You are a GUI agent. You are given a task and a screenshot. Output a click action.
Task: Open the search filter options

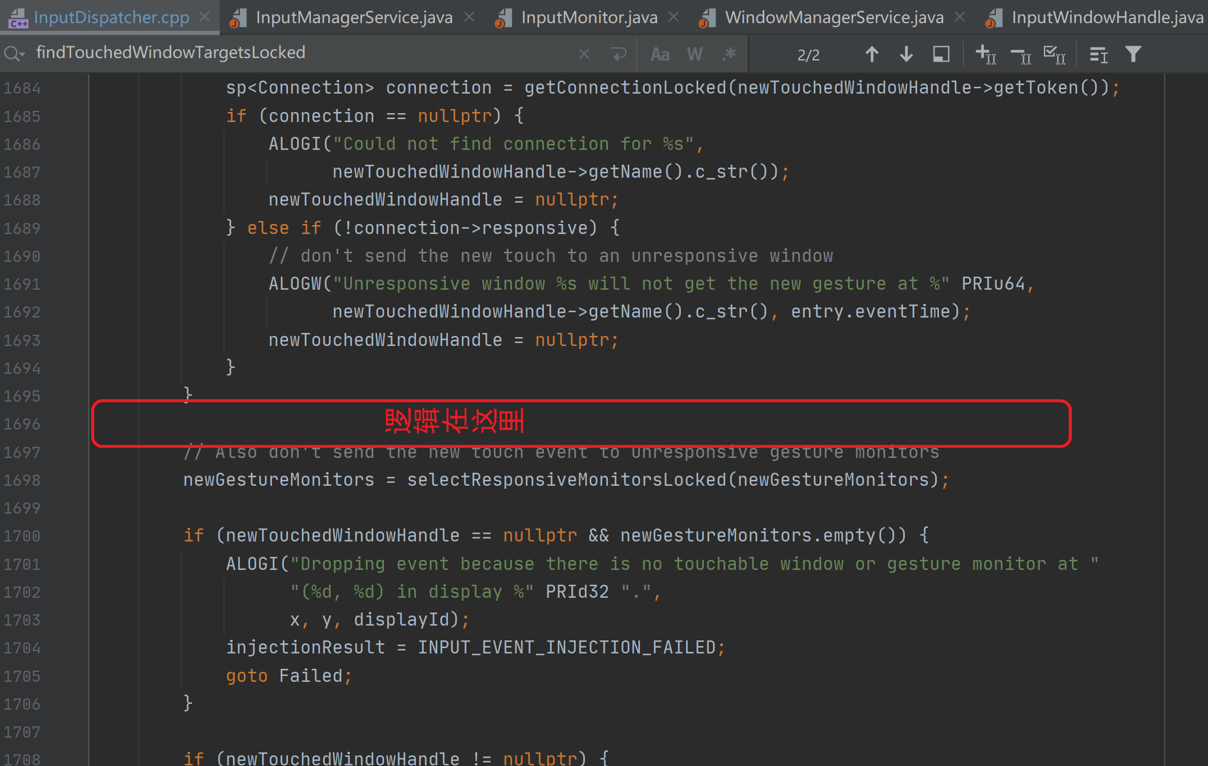tap(1133, 55)
